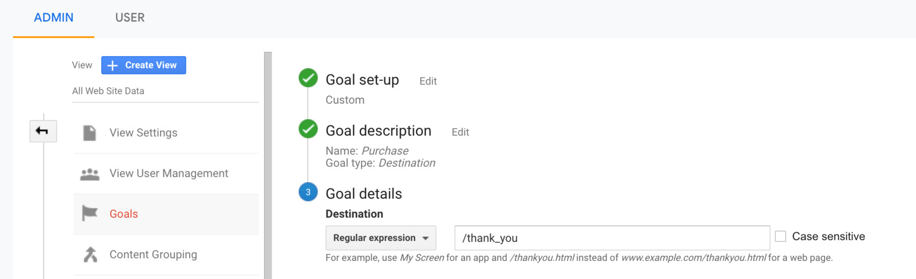Viewport: 916px width, 279px height.
Task: Click the Goal set-up green checkmark
Action: pyautogui.click(x=308, y=78)
